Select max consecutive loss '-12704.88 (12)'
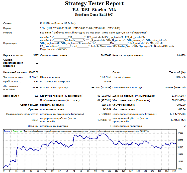Screen dimensions: 187x173 click(x=177, y=120)
